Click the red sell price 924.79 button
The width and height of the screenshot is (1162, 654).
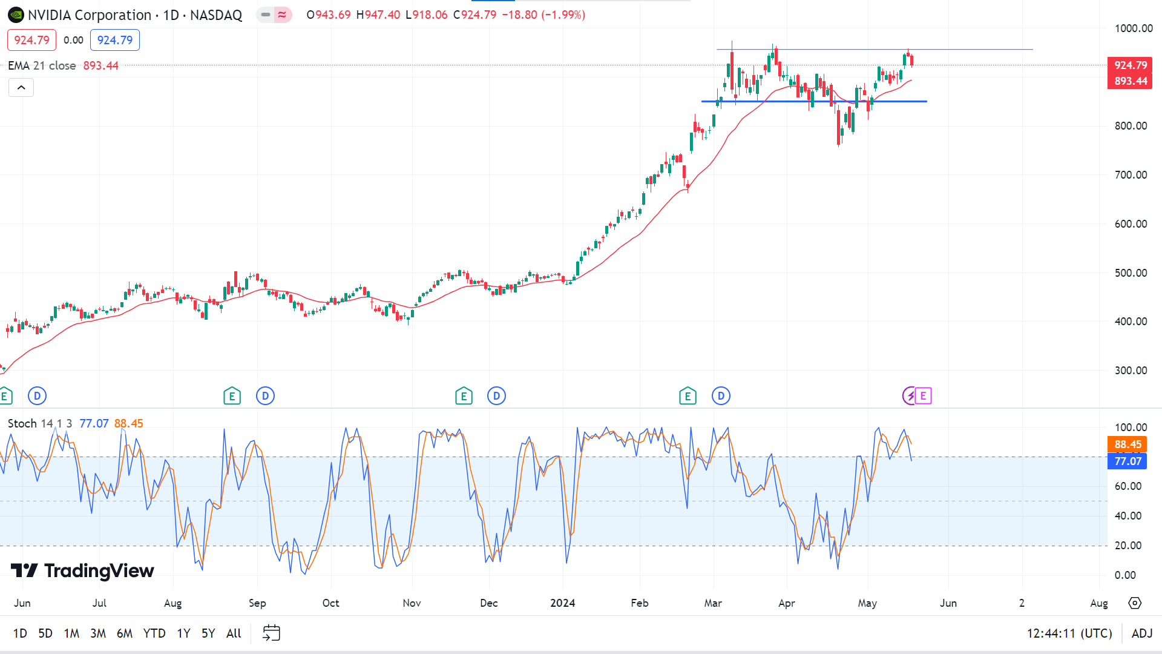click(31, 40)
